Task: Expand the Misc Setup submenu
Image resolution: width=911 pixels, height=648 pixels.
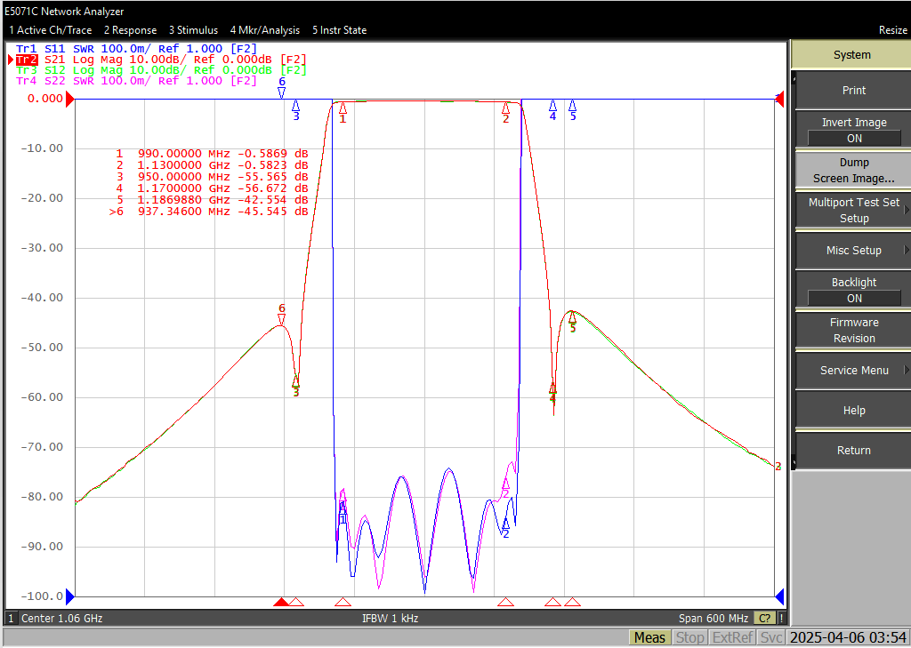Action: (x=851, y=251)
